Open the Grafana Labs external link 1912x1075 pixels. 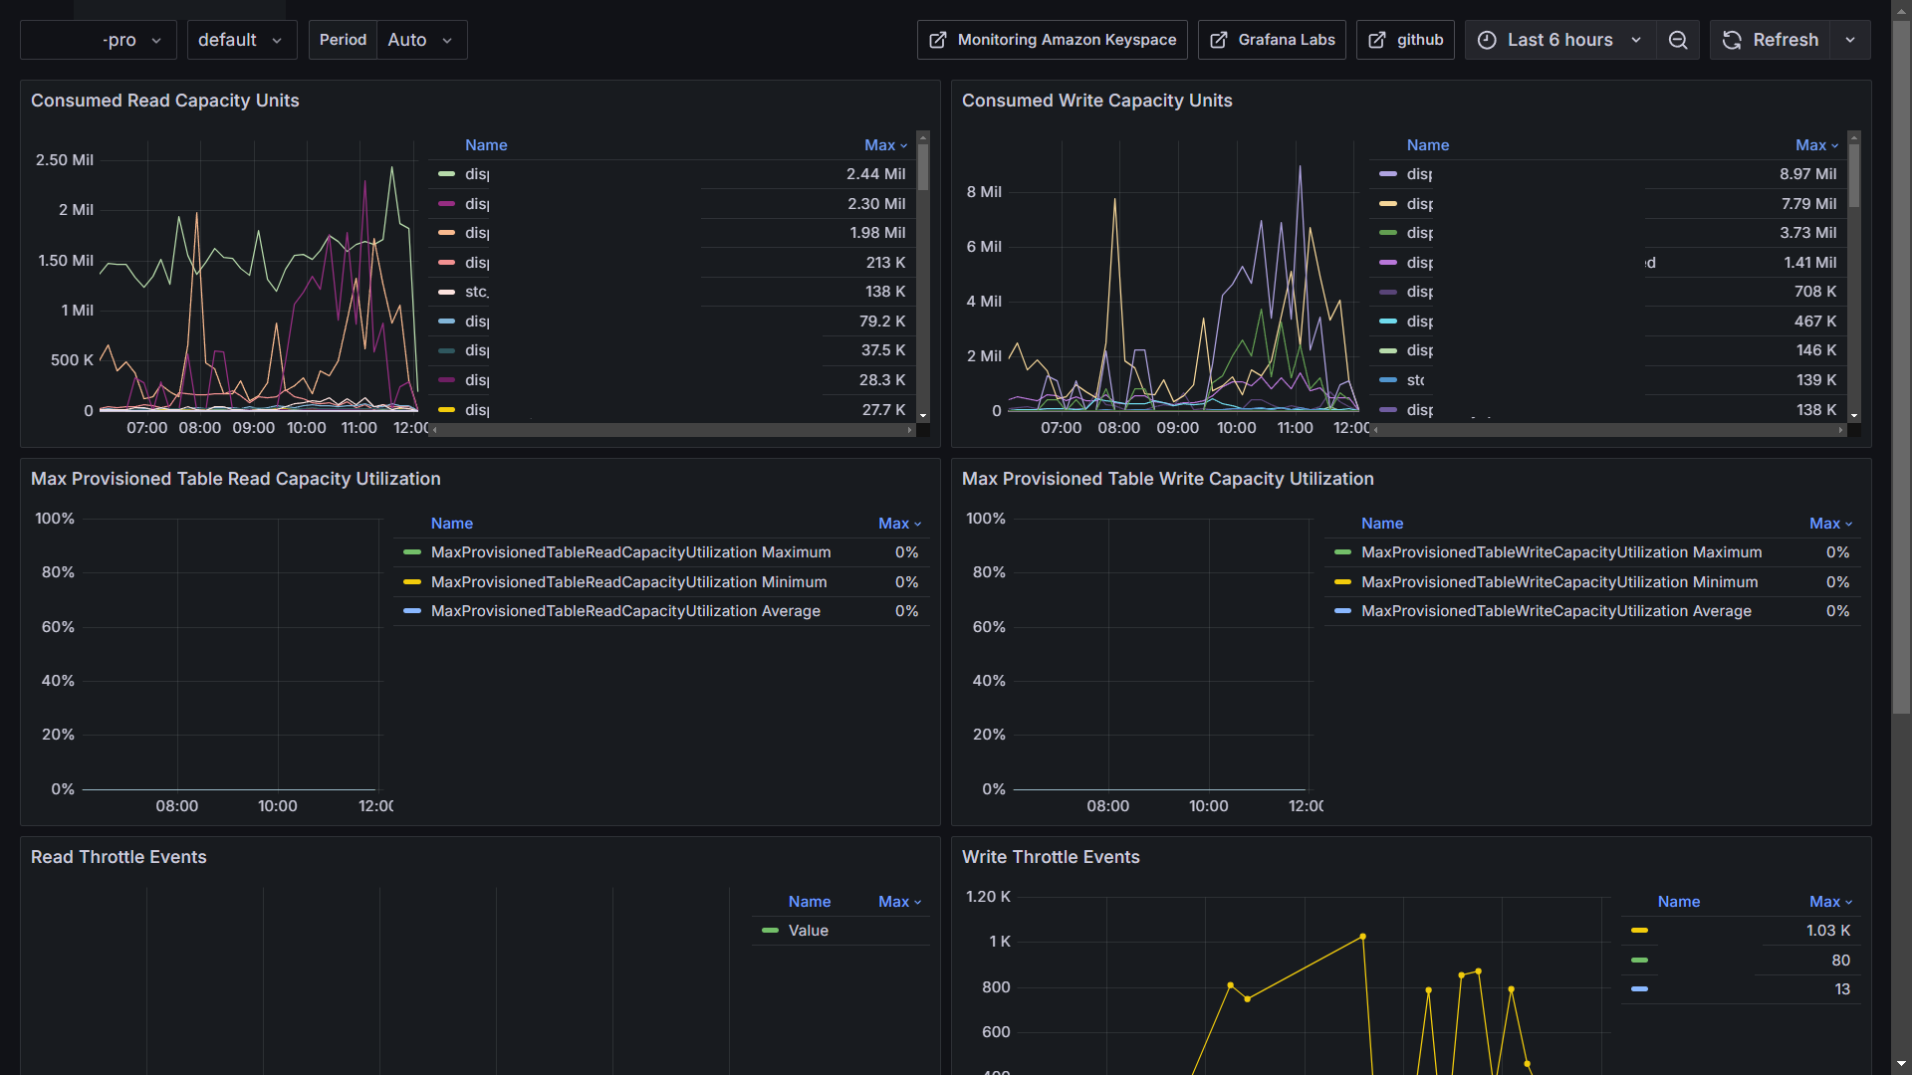[1272, 40]
